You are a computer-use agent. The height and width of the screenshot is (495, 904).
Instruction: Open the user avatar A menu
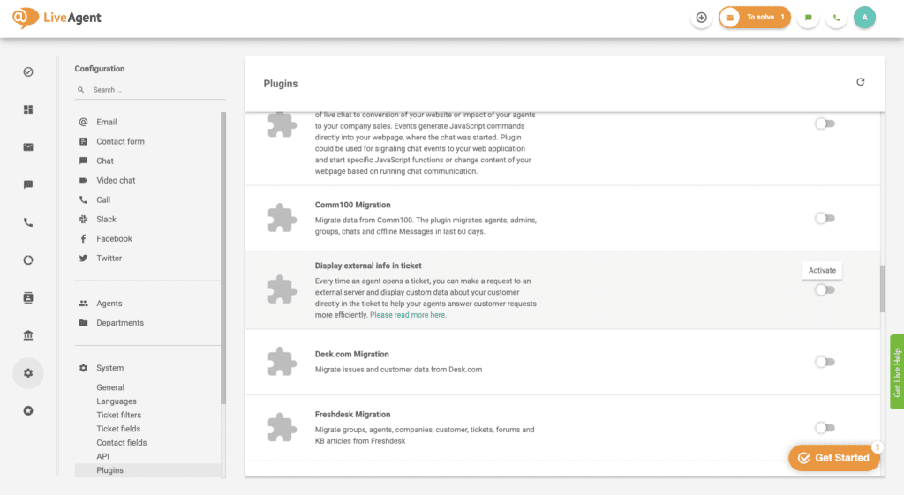(864, 18)
